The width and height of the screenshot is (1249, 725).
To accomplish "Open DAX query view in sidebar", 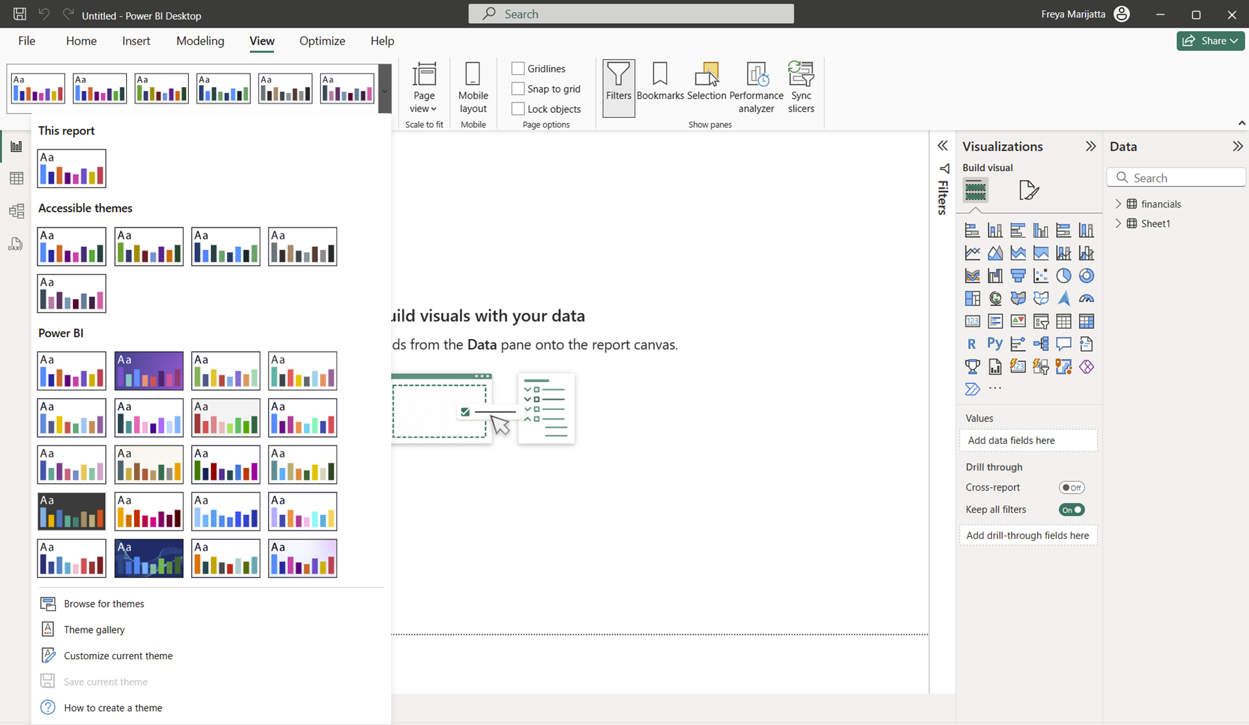I will click(16, 244).
